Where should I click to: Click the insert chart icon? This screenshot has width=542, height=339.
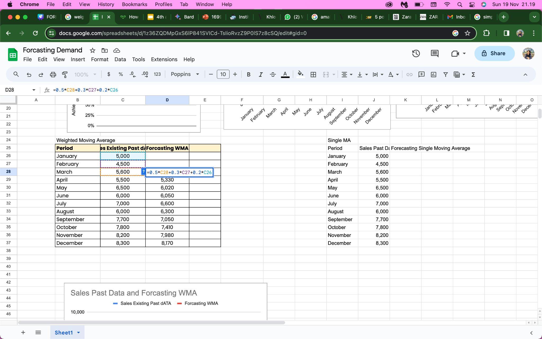433,74
